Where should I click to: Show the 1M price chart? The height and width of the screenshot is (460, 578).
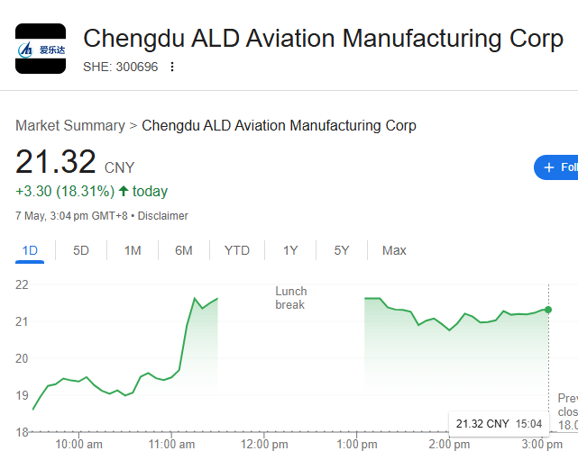coord(133,250)
